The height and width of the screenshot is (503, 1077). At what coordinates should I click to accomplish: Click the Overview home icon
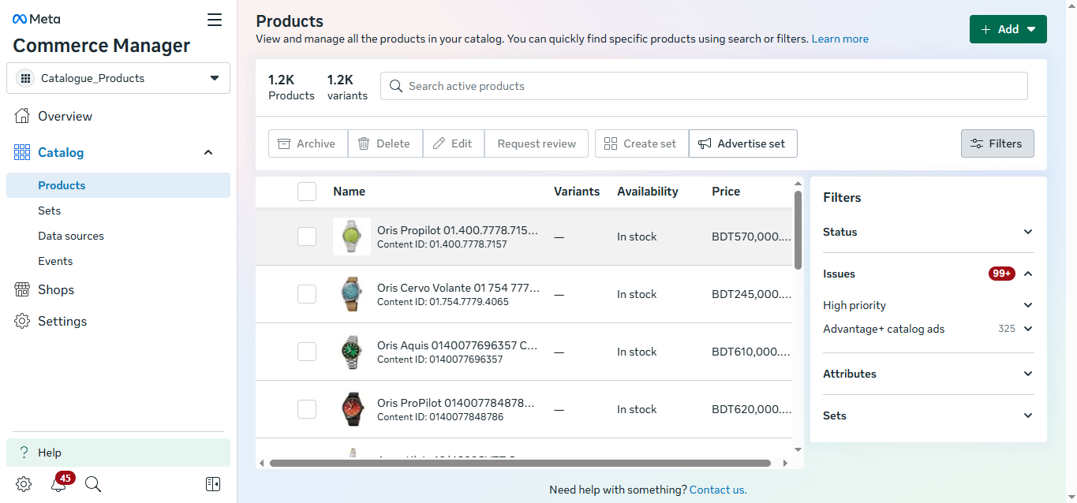[22, 116]
